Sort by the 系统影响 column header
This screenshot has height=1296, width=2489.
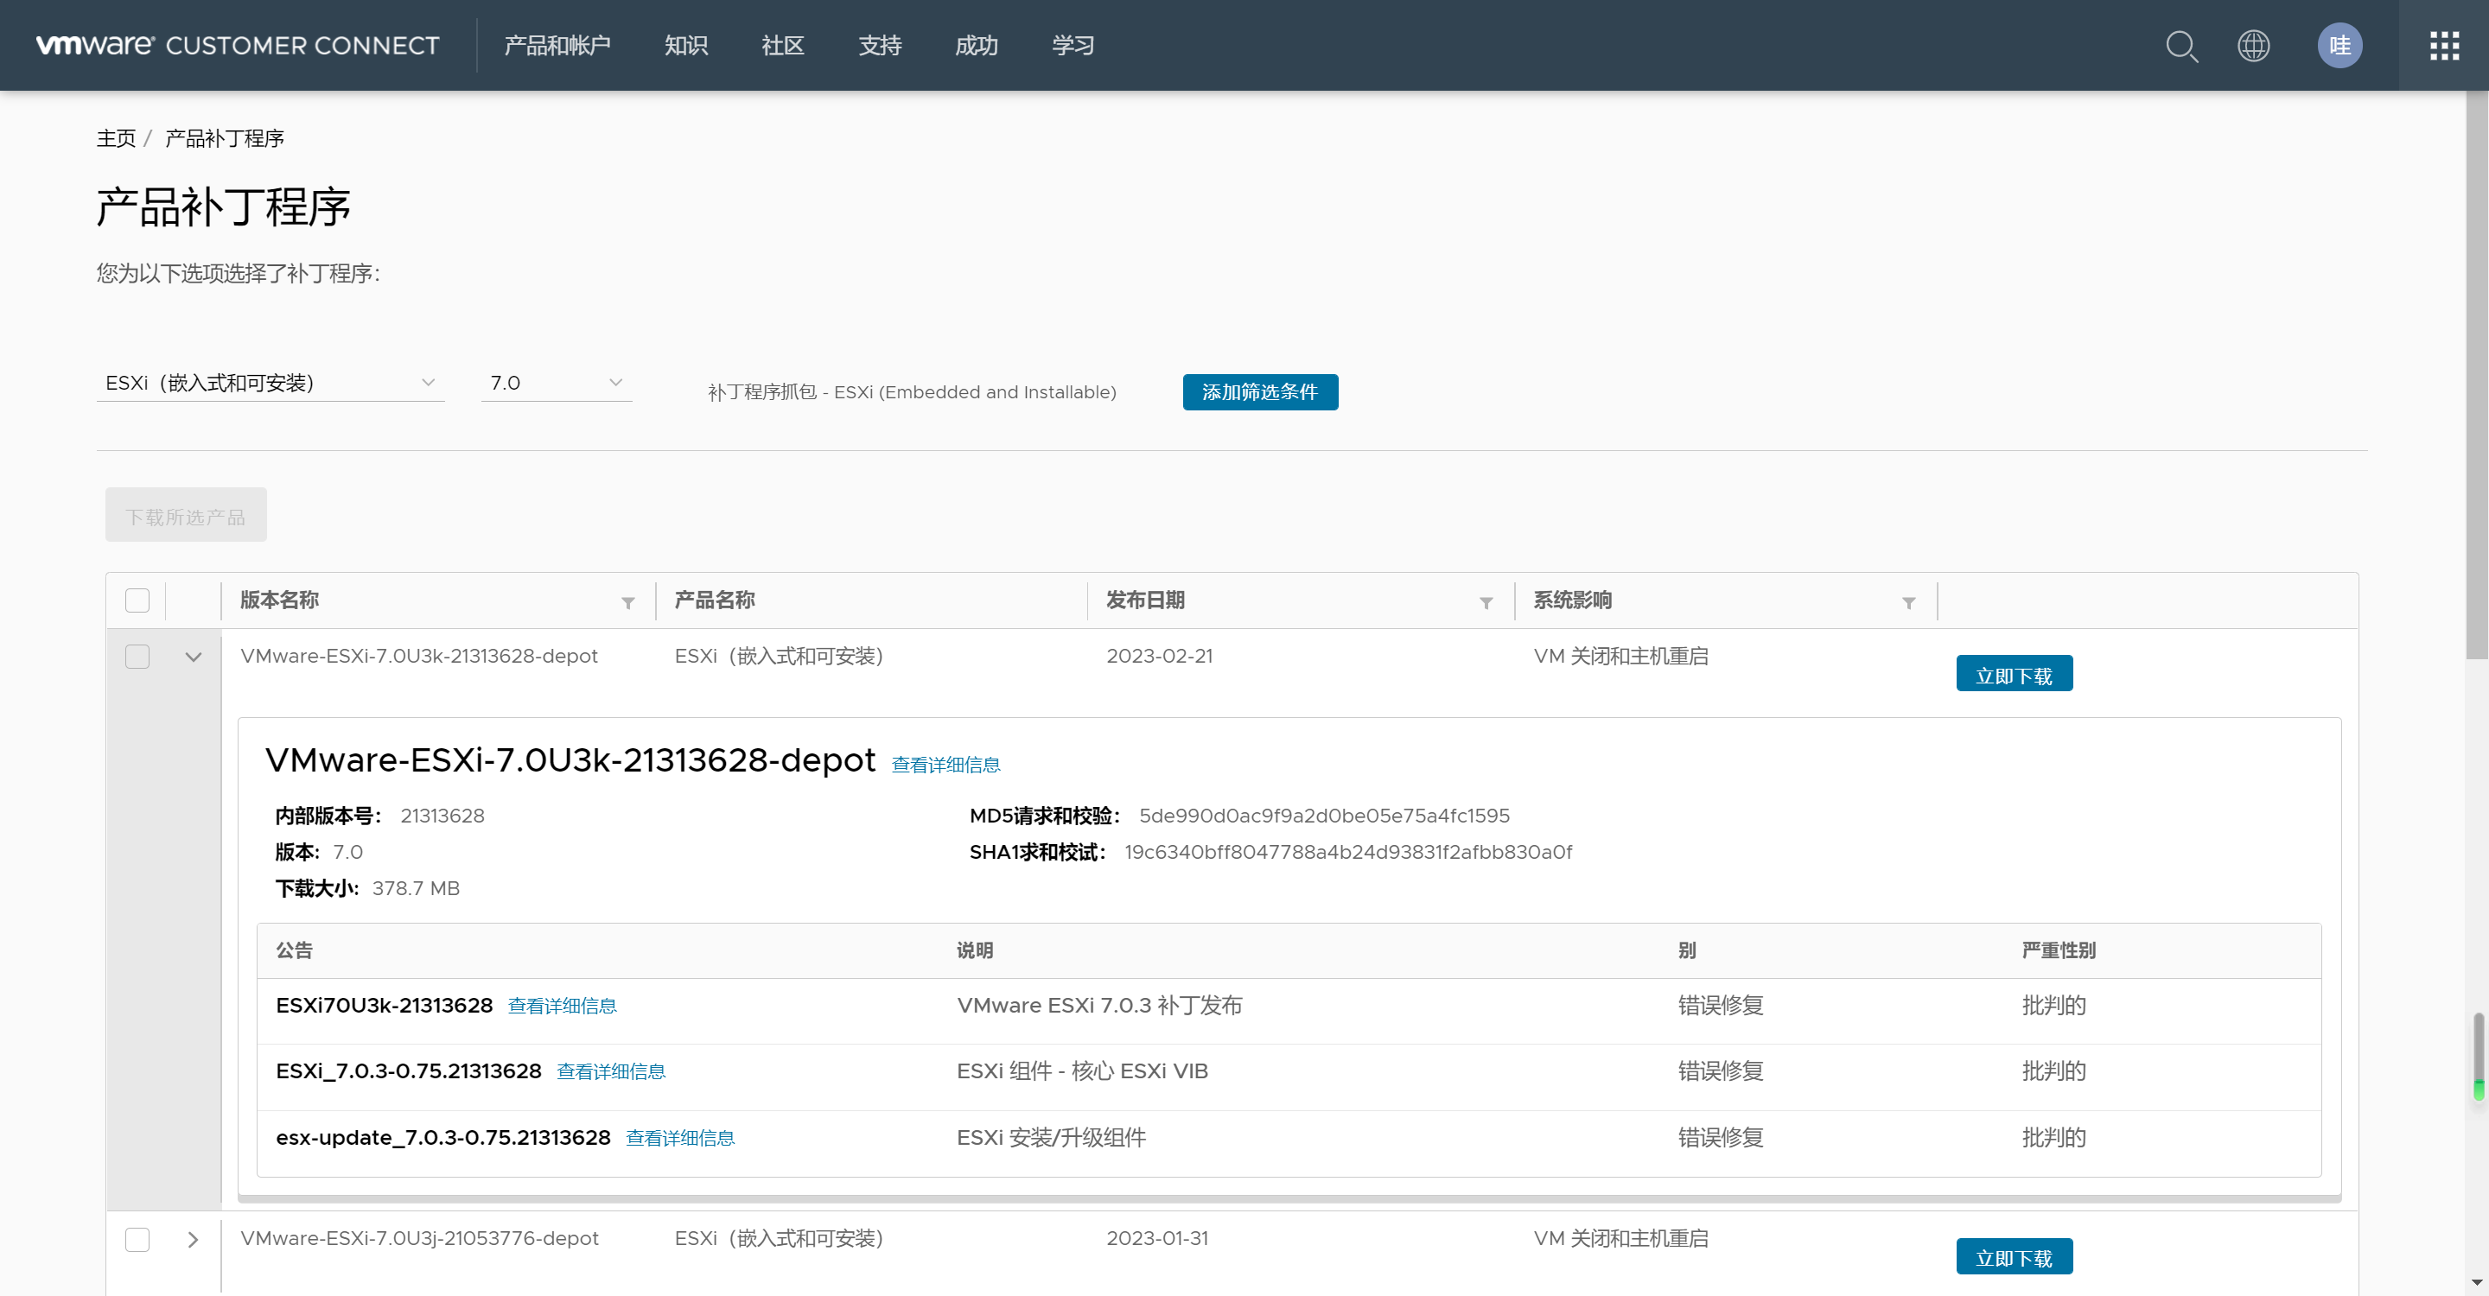(1572, 600)
